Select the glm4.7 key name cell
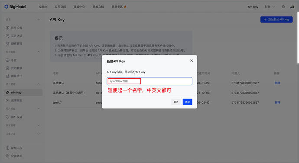The width and height of the screenshot is (299, 163). [x=57, y=102]
